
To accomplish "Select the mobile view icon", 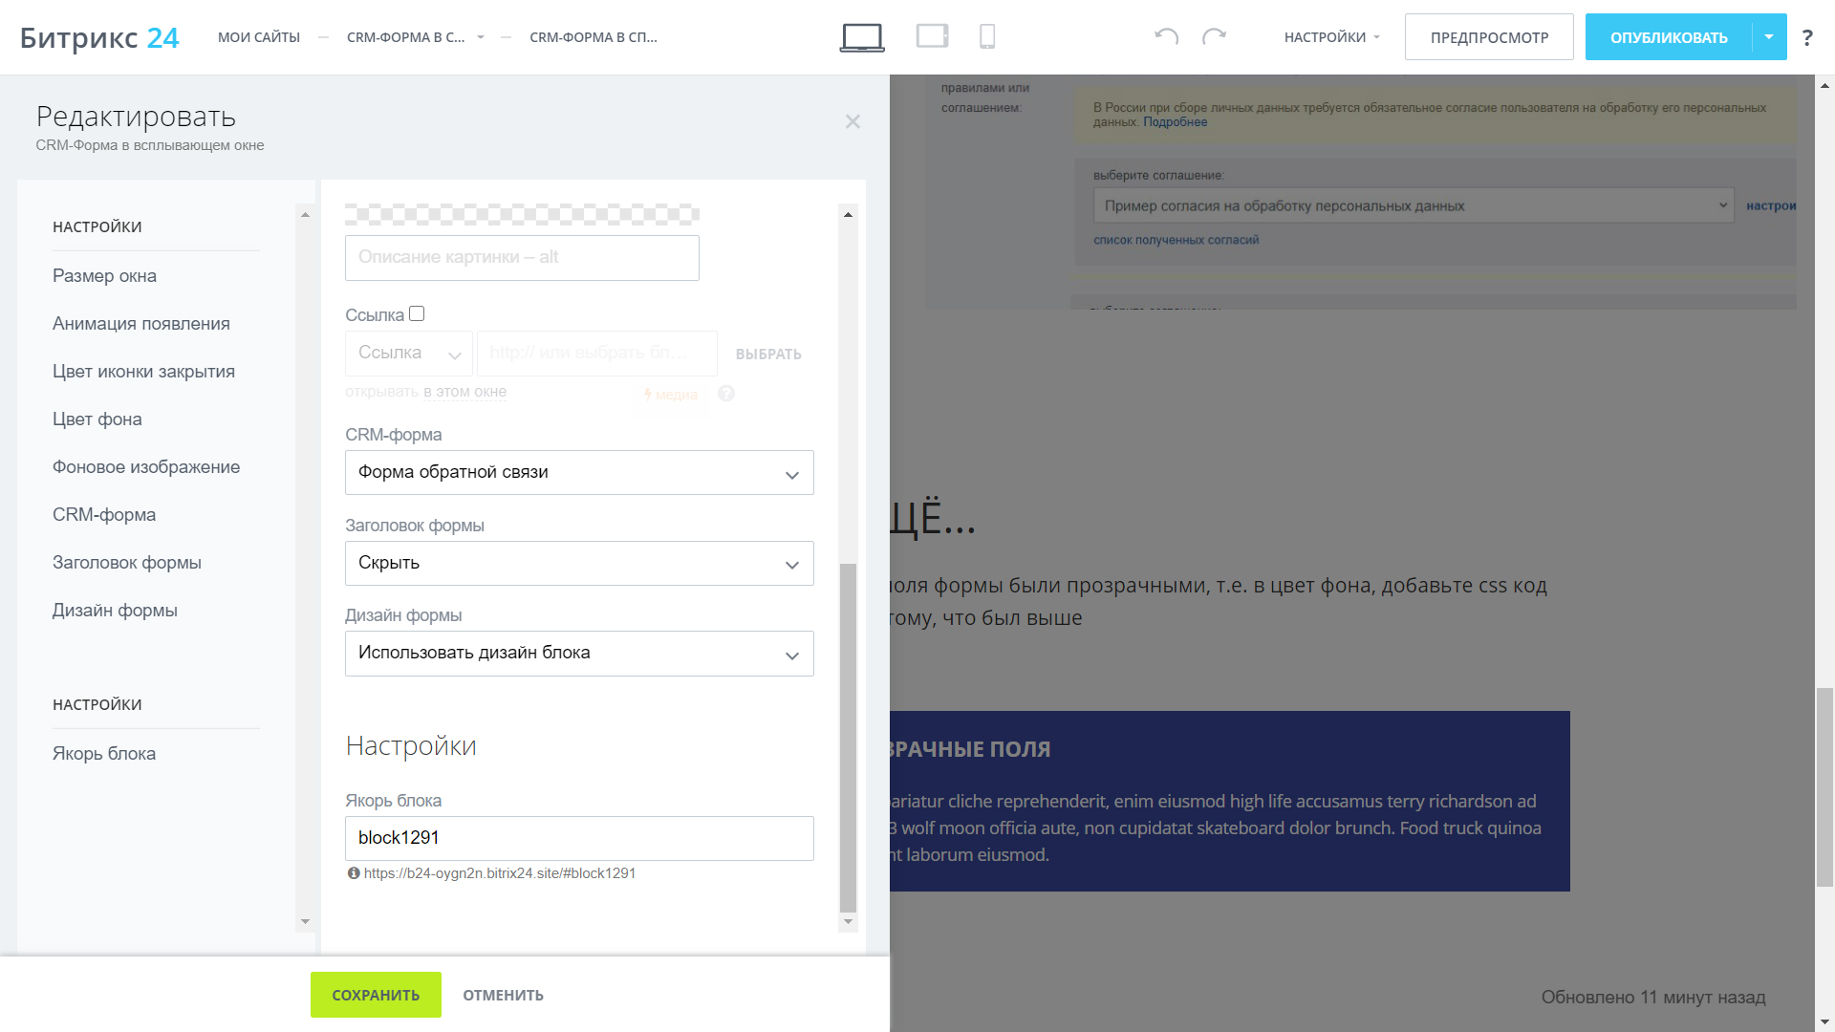I will [x=987, y=35].
